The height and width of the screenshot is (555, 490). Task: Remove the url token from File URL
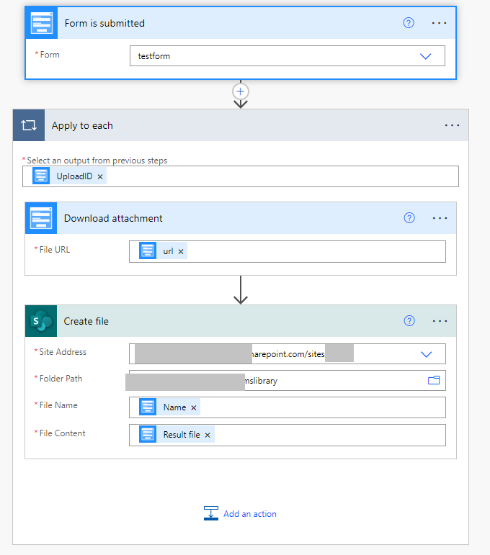pos(181,251)
